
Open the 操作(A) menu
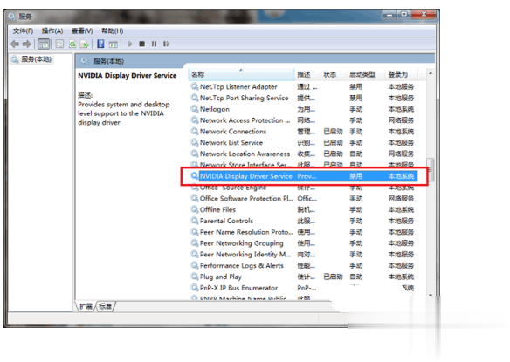52,31
